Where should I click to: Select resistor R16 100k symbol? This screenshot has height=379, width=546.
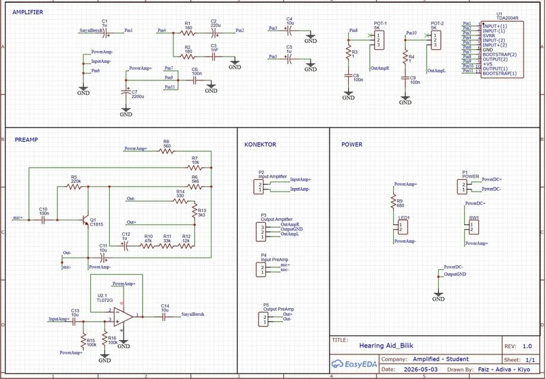point(104,338)
